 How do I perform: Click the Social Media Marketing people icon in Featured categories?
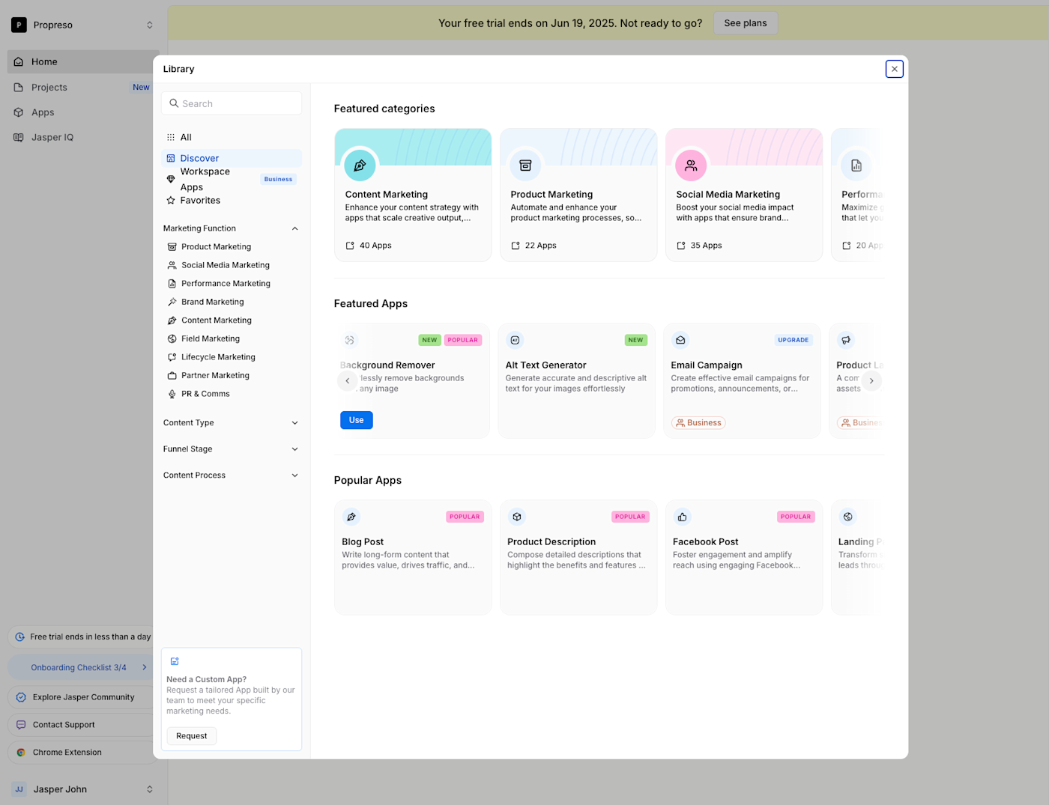click(x=691, y=165)
